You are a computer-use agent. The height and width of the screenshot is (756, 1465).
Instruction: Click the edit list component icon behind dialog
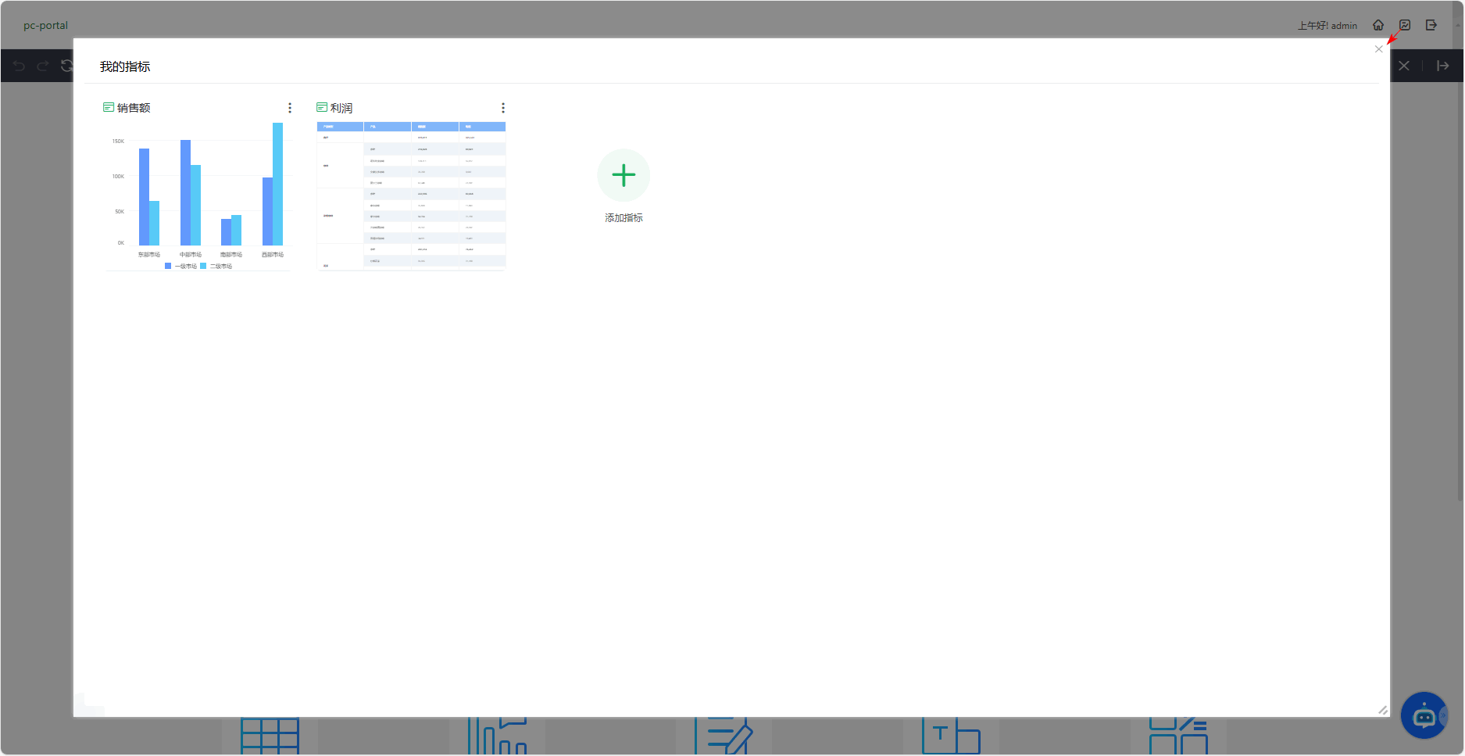[724, 736]
